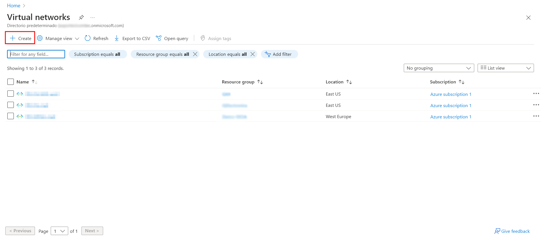Click the Refresh toolbar icon

[x=88, y=38]
